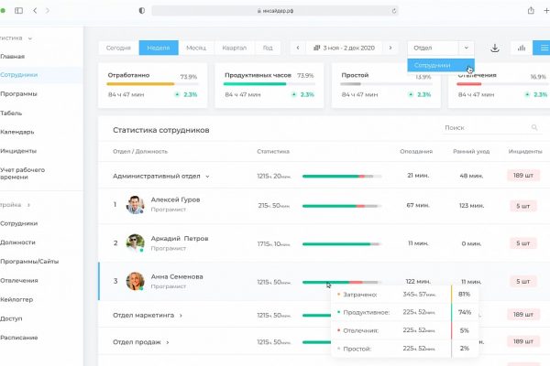Select the Месяц period tab
This screenshot has height=366, width=550.
(x=196, y=48)
